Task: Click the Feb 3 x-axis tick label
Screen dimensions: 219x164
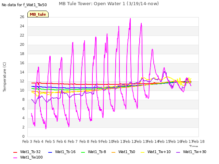Action: coord(27,141)
